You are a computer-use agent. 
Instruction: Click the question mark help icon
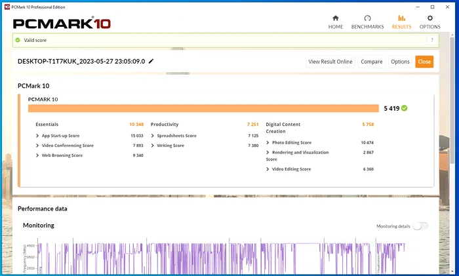(x=432, y=40)
